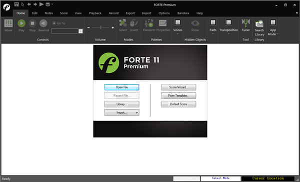The image size is (300, 182).
Task: Open the Help ribbon tab
Action: tap(199, 13)
